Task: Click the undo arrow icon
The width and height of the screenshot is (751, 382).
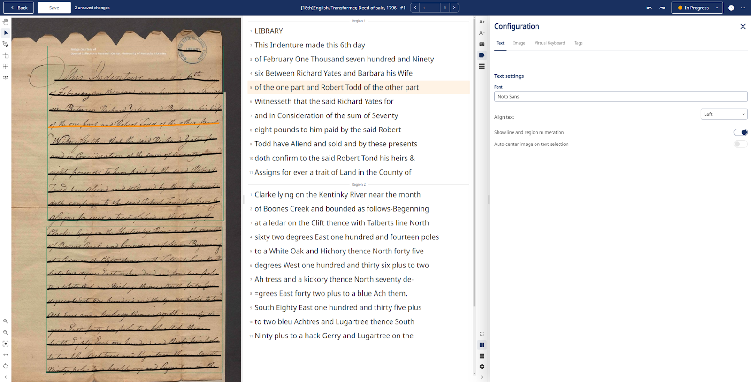Action: [649, 8]
